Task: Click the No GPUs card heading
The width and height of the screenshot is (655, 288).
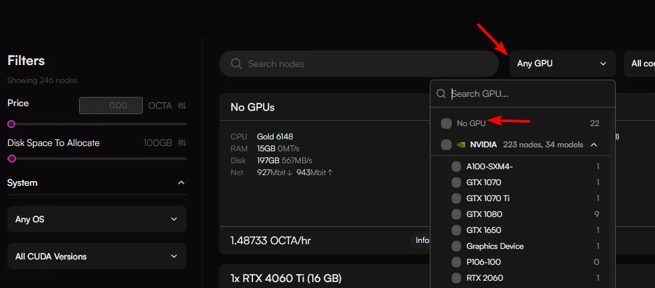Action: 252,108
